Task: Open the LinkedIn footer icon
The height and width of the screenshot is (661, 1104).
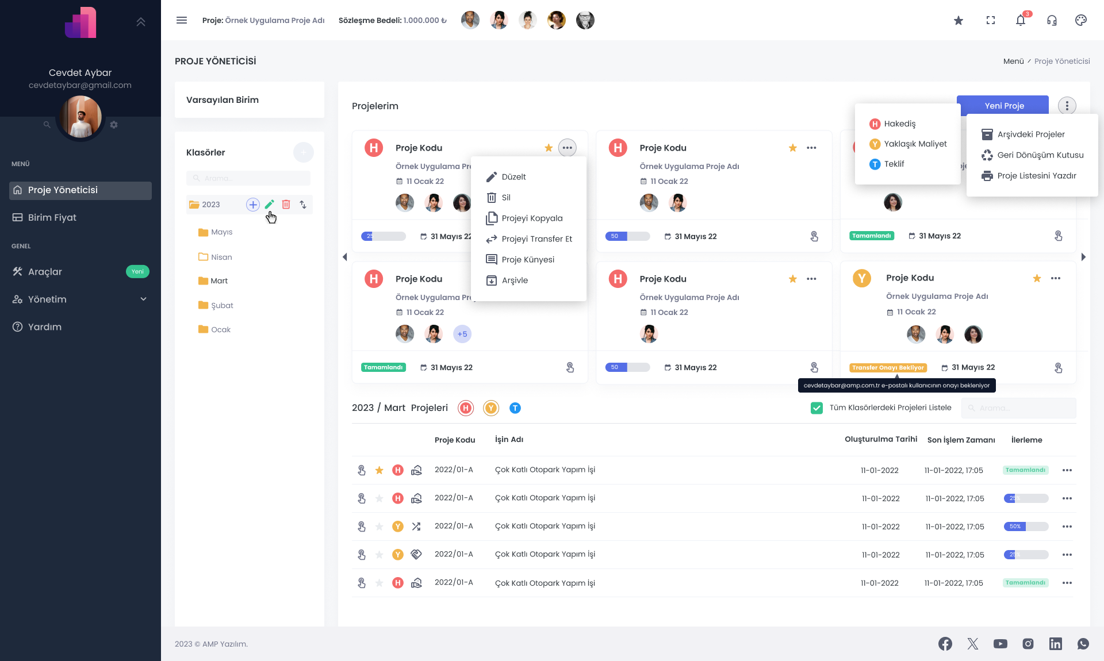Action: 1056,644
